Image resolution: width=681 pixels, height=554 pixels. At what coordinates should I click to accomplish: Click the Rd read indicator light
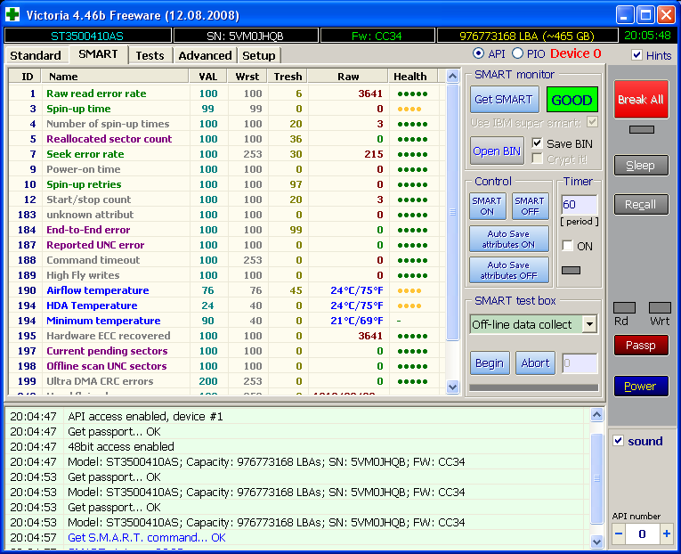coord(625,307)
